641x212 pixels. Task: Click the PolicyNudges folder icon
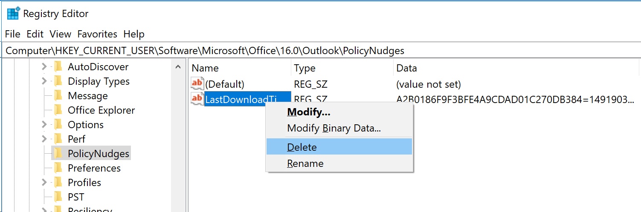coord(58,154)
